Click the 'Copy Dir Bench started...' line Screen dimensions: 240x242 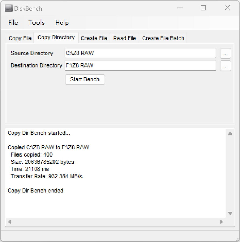point(39,133)
